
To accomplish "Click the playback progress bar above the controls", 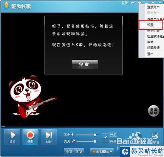I will [82, 126].
